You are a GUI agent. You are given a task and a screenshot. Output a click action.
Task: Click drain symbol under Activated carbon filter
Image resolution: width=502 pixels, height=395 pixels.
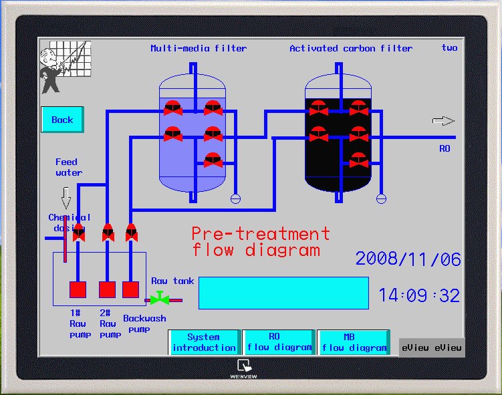point(381,199)
